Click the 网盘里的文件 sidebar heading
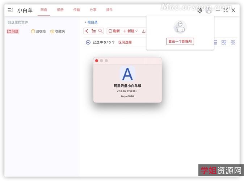 click(x=18, y=22)
